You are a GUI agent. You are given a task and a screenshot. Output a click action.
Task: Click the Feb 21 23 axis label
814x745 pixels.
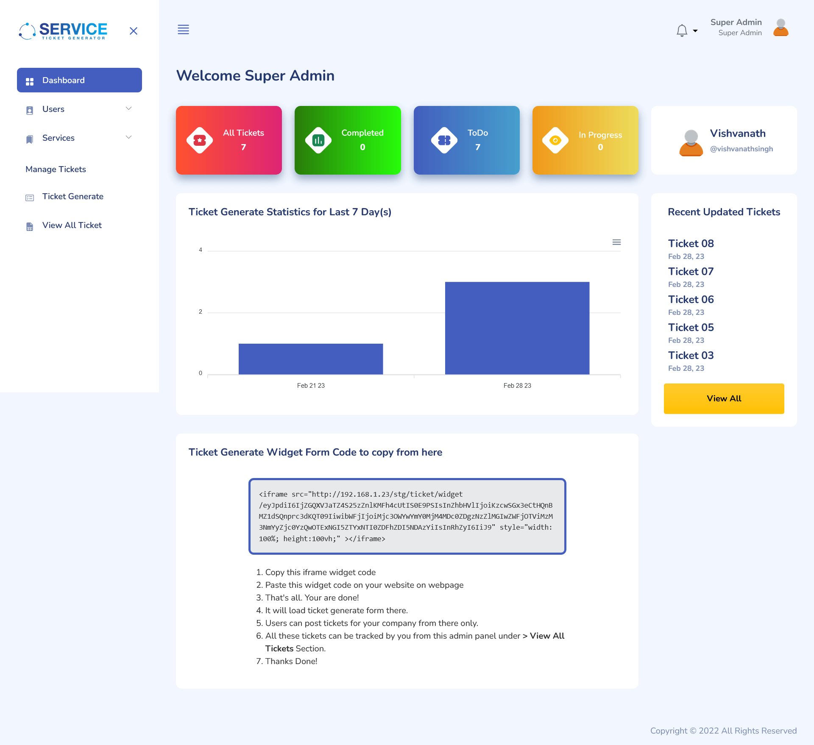pos(311,385)
